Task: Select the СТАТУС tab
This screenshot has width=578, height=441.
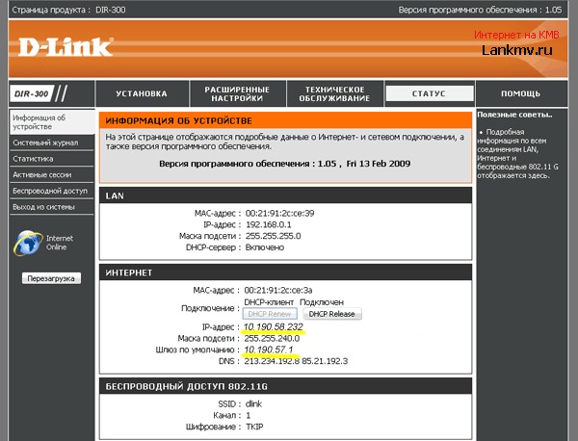Action: point(429,93)
